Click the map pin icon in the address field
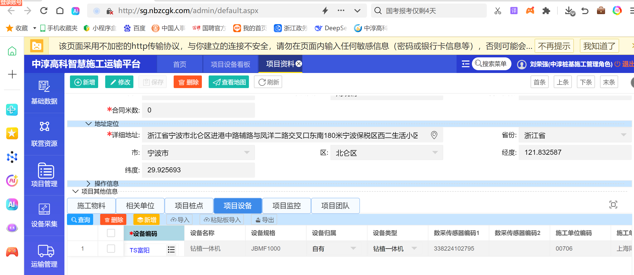The width and height of the screenshot is (634, 275). tap(434, 135)
